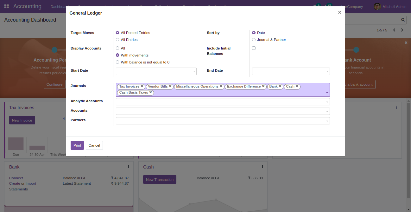
Task: Remove the Tax Invoices journal tag
Action: click(x=142, y=86)
